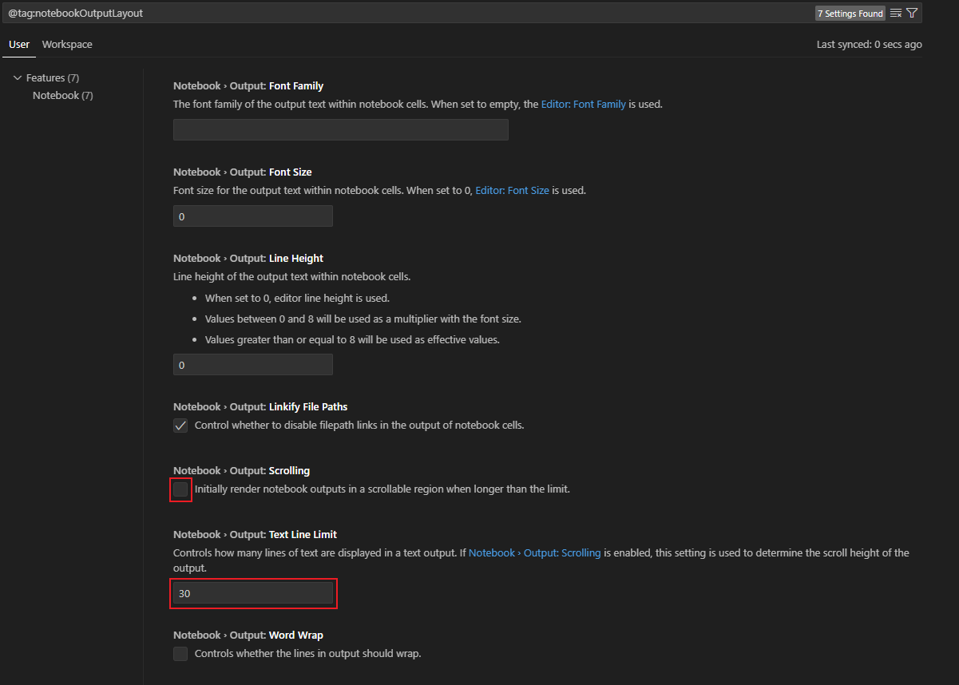Follow the Notebook Output Scrolling link
Screen dimensions: 959x685
tap(533, 552)
